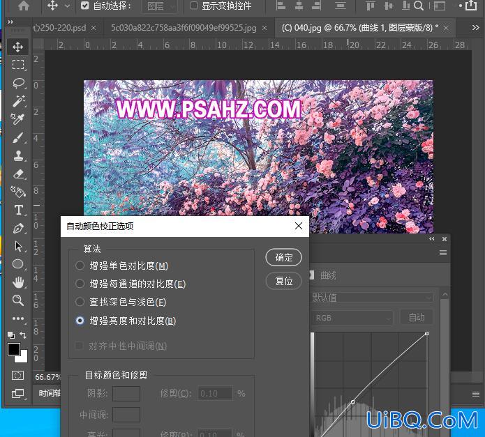The height and width of the screenshot is (437, 485).
Task: Change screen mode icon at toolbar bottom
Action: coord(18,394)
